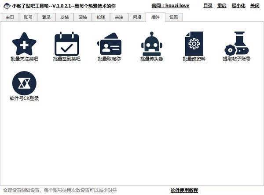Open the 设置 tab
The width and height of the screenshot is (264, 195).
[174, 17]
